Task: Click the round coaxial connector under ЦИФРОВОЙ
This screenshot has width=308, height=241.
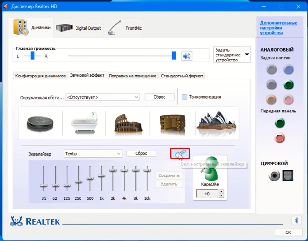Action: (x=274, y=175)
